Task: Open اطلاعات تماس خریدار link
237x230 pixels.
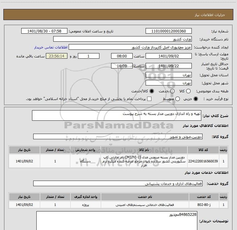Action: tap(51, 47)
